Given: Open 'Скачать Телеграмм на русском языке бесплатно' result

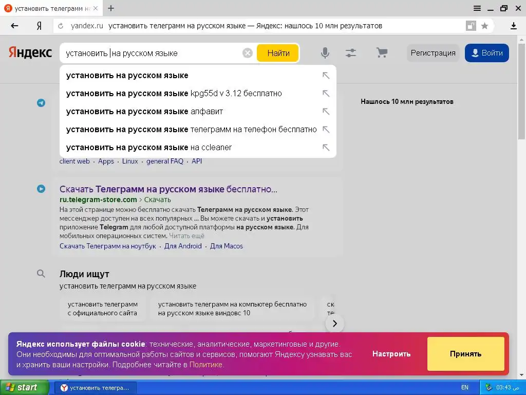Looking at the screenshot, I should point(168,189).
